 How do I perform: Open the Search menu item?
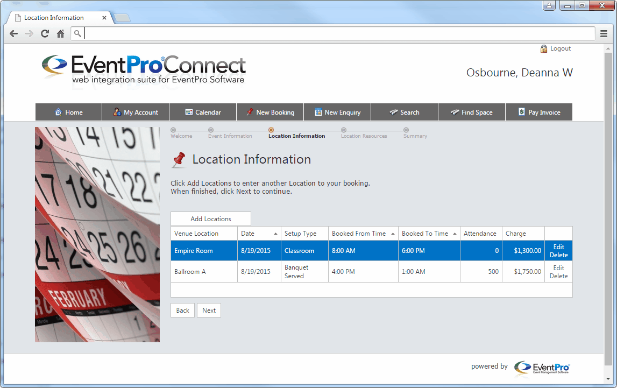405,112
